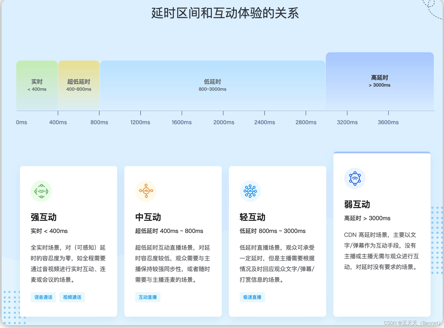Click the 轻互动 card heading
The image size is (444, 328).
(252, 217)
